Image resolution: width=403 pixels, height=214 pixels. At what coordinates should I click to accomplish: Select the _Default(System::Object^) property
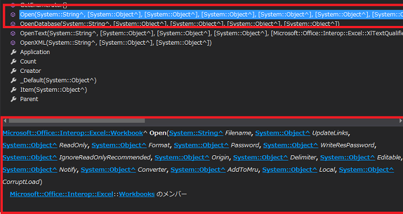(x=58, y=80)
